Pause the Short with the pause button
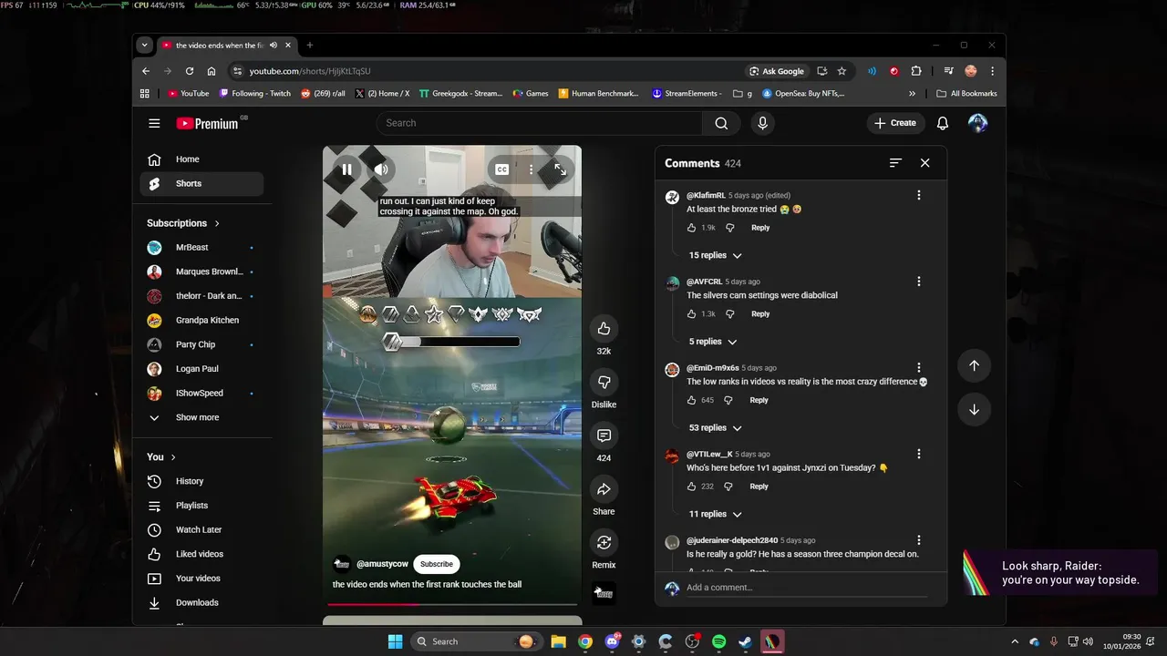This screenshot has width=1167, height=656. pos(346,169)
